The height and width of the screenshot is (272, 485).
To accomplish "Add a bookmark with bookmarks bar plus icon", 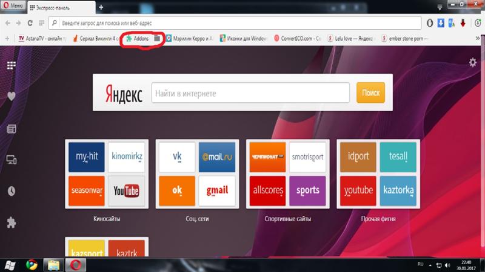I will coord(7,39).
